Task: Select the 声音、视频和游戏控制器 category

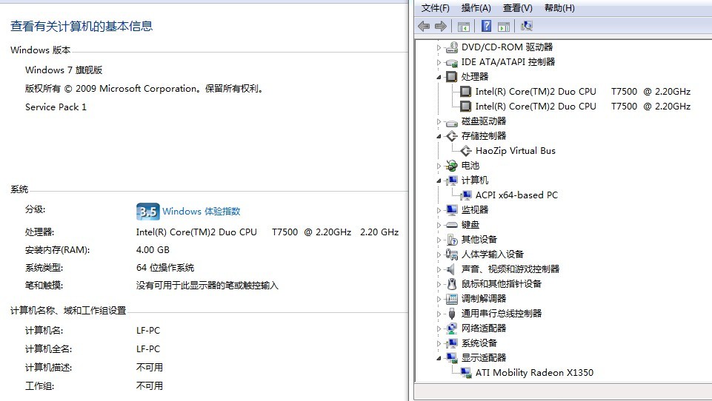Action: pyautogui.click(x=510, y=269)
